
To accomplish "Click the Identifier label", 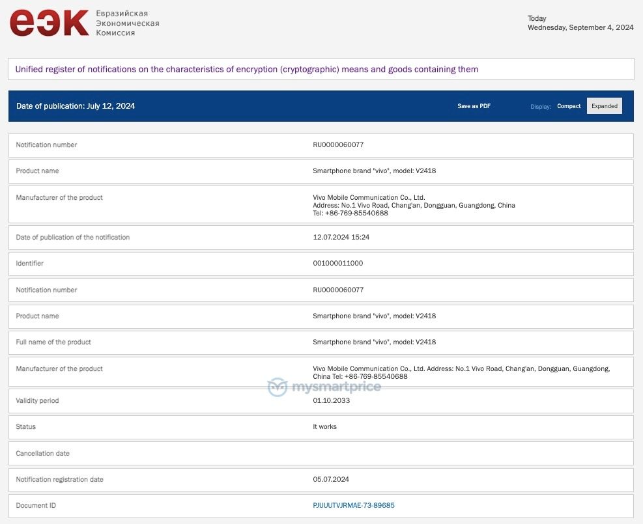I will point(29,263).
